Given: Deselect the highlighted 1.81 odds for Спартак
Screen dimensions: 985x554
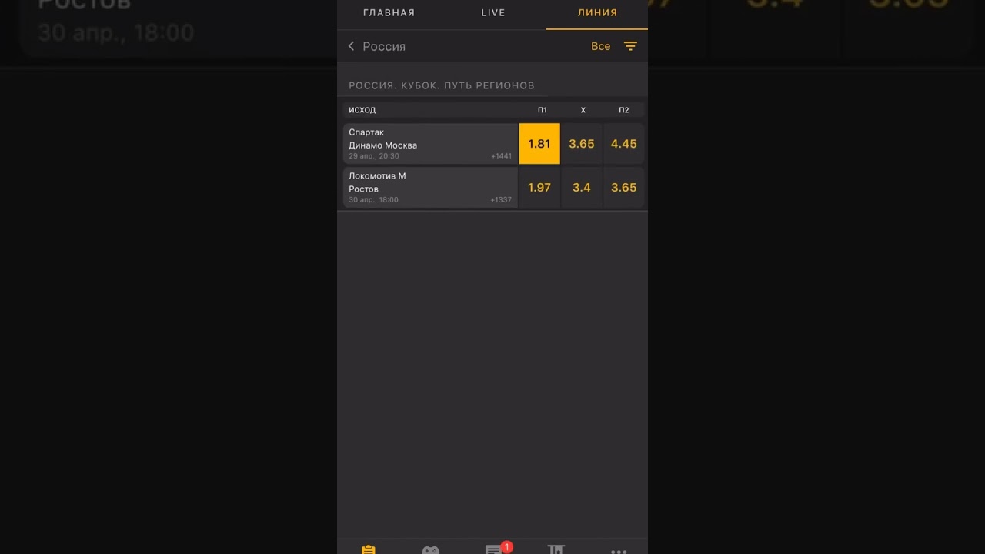Looking at the screenshot, I should click(539, 144).
